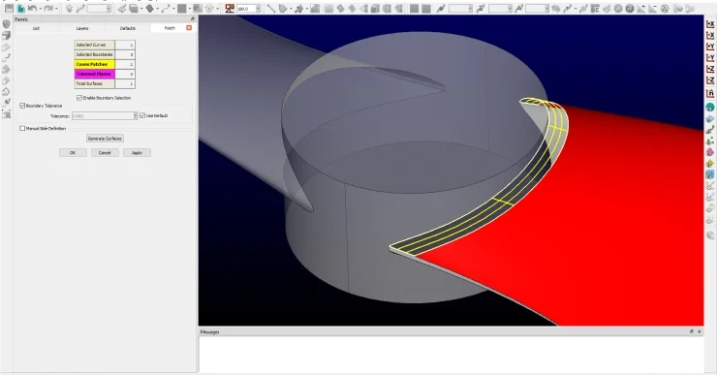Uncheck the Boundary Tolerance checkbox
The image size is (717, 375).
coord(22,106)
